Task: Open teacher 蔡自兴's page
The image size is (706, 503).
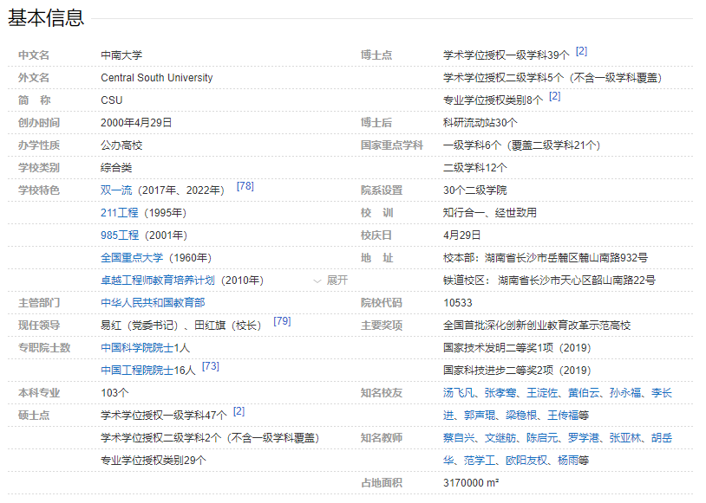Action: click(460, 438)
